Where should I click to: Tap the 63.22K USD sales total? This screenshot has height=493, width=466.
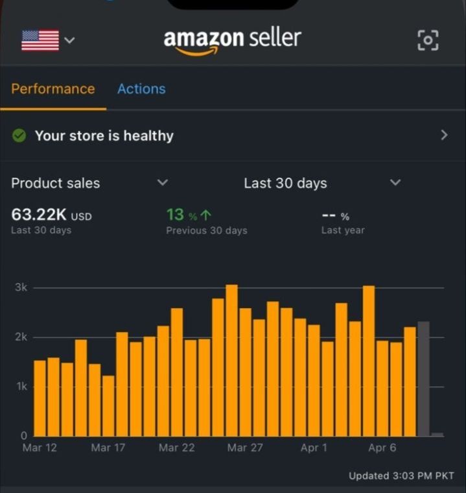point(51,215)
